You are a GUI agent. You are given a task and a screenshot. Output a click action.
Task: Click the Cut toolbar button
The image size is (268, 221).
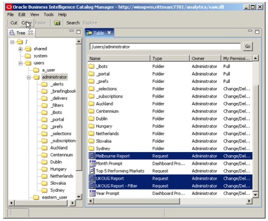tap(14, 23)
